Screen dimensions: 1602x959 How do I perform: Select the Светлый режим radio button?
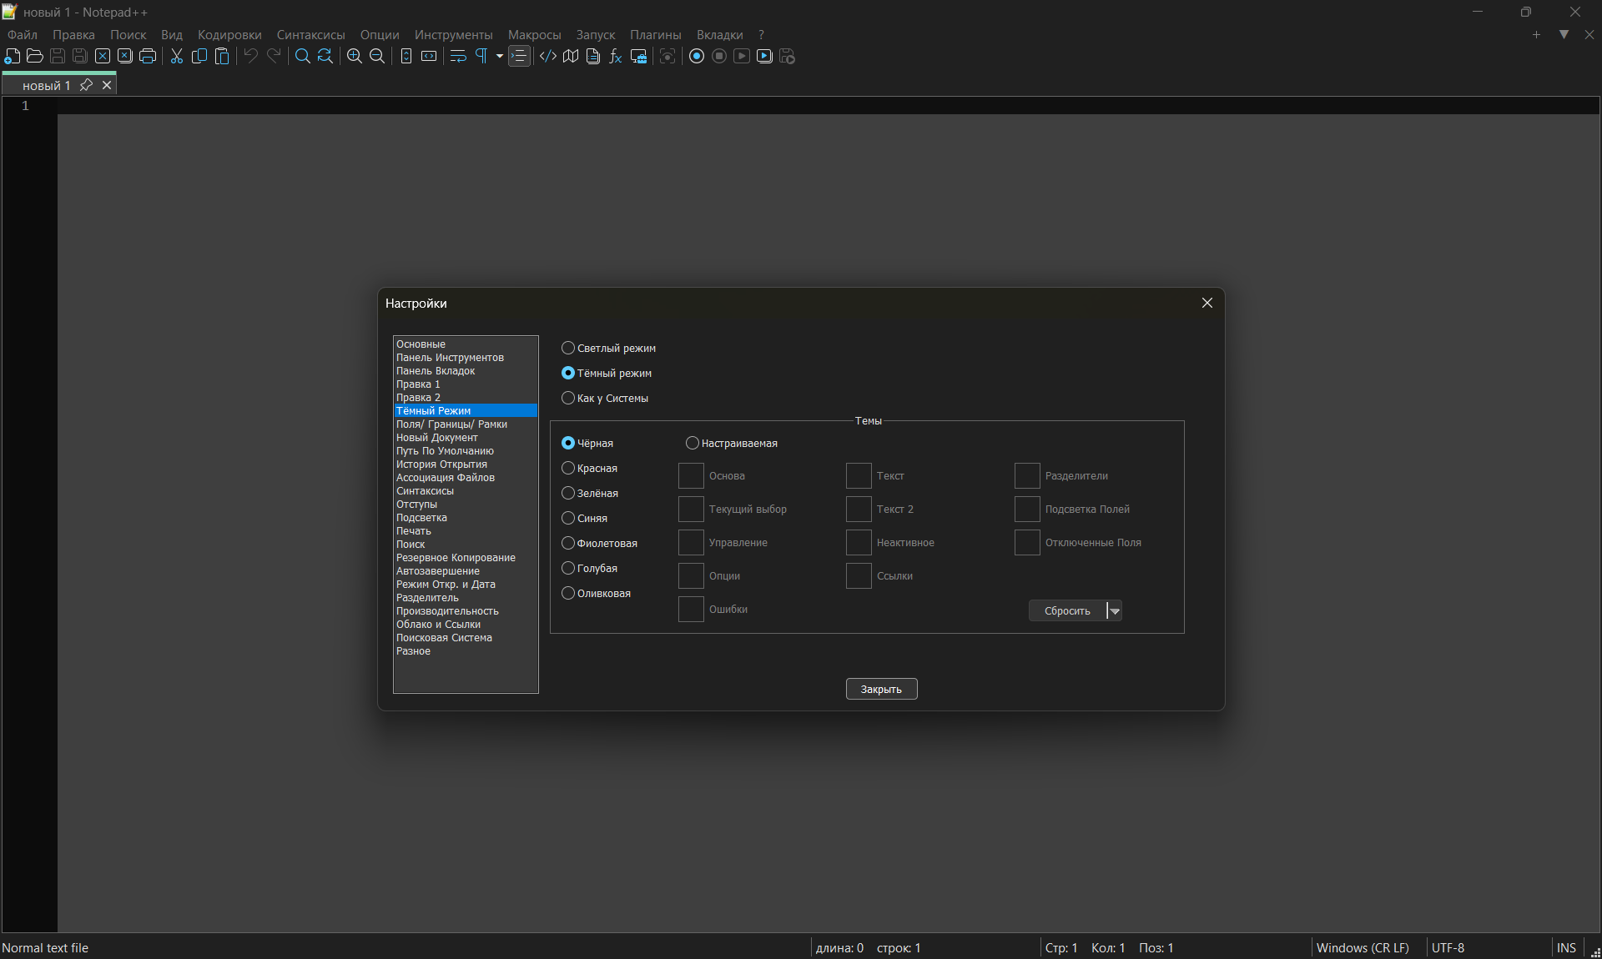pos(568,348)
